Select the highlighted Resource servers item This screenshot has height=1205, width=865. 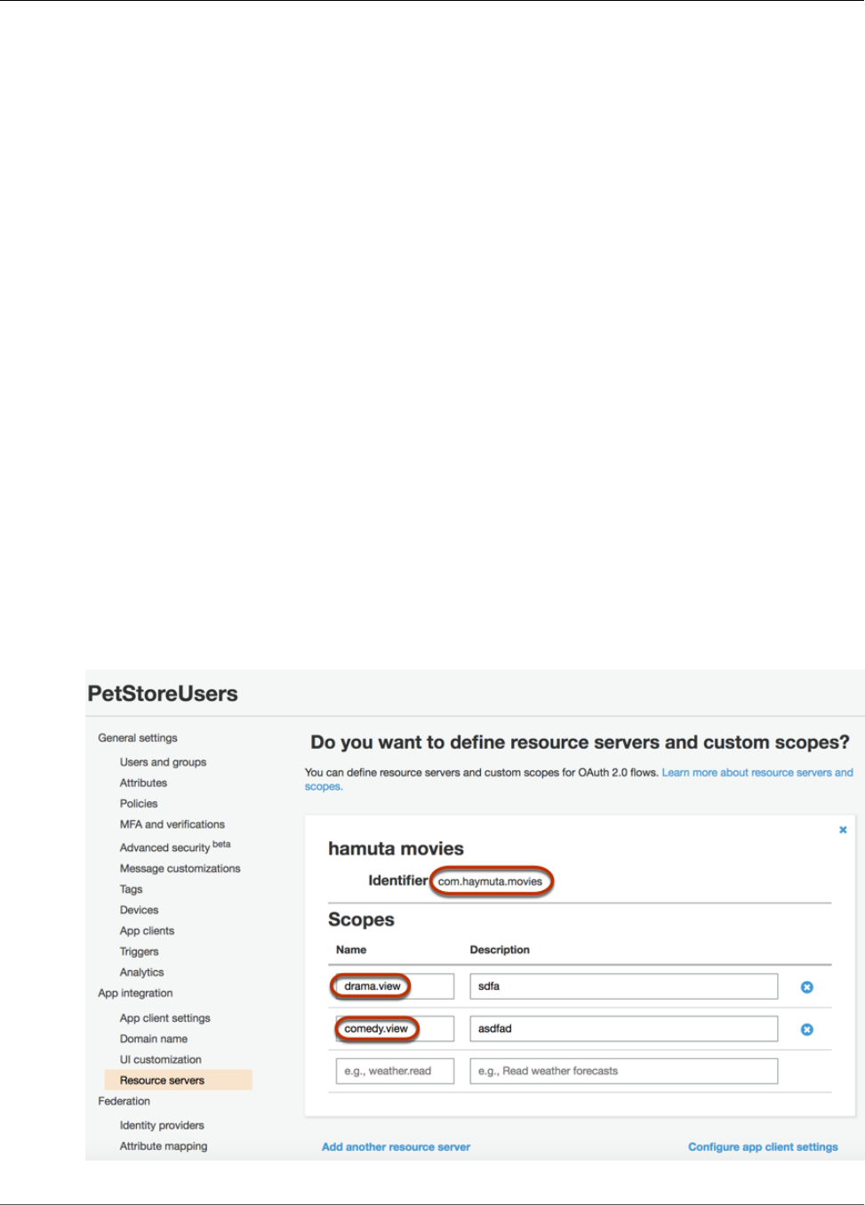[x=162, y=1080]
